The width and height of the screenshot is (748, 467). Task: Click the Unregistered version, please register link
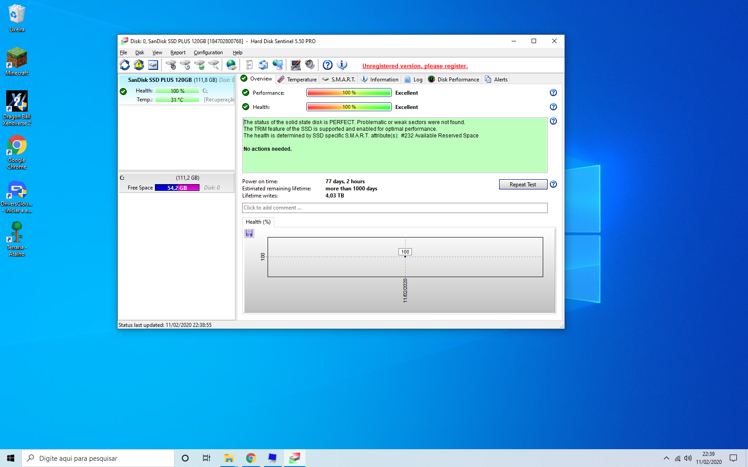pyautogui.click(x=415, y=66)
